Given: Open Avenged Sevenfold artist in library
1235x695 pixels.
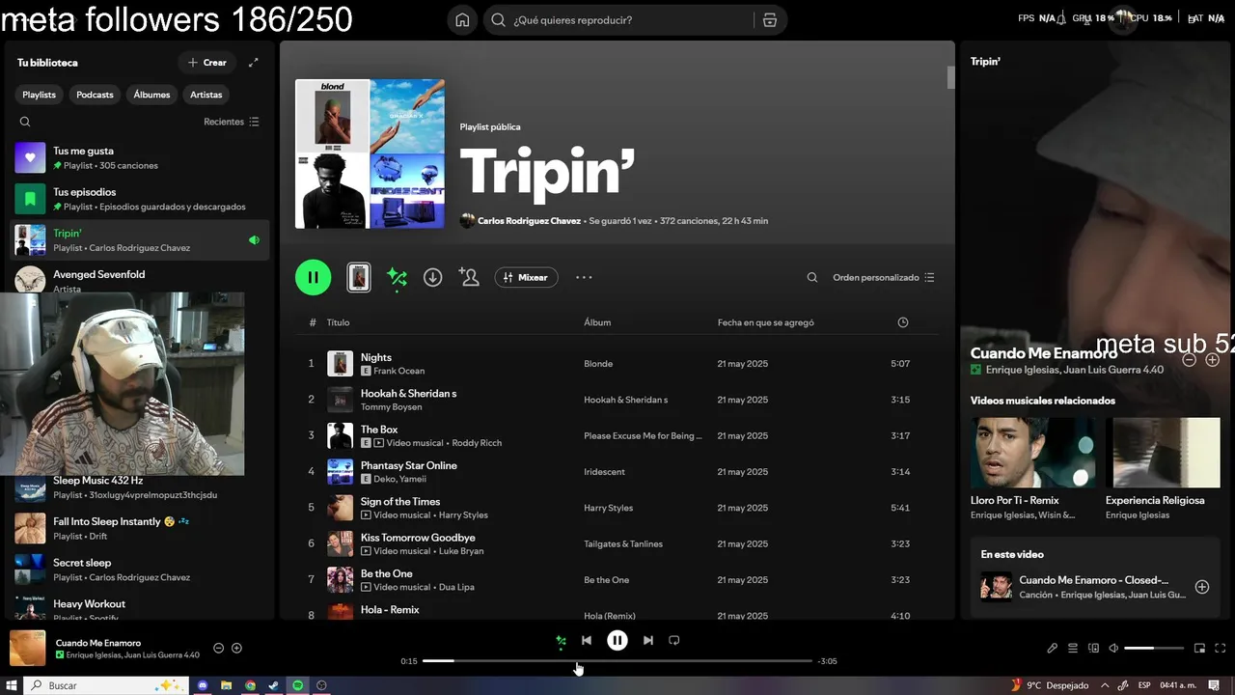Looking at the screenshot, I should (x=140, y=280).
